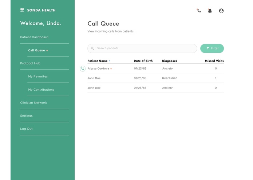Open Protocol Hub in sidebar
Viewport: 253px width, 180px height.
pos(30,63)
